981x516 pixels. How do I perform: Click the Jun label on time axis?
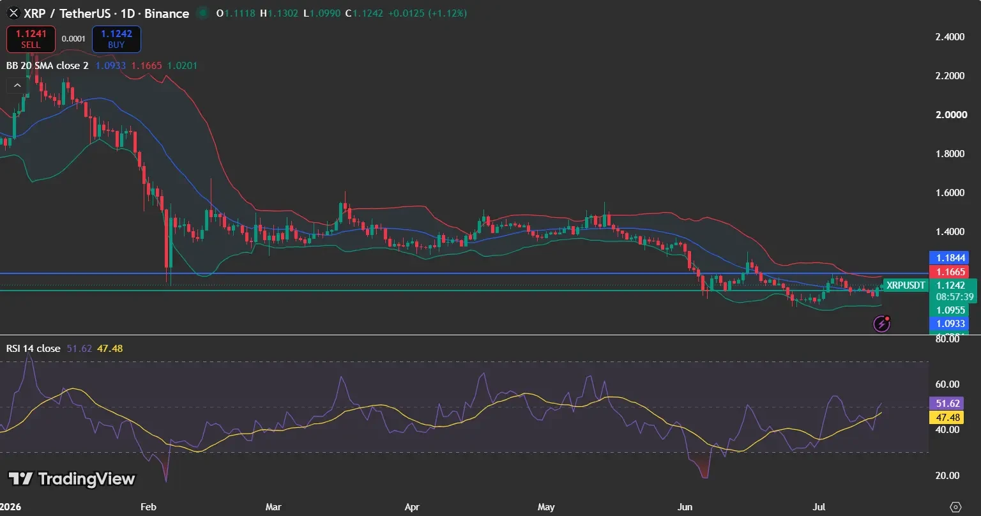pos(685,507)
